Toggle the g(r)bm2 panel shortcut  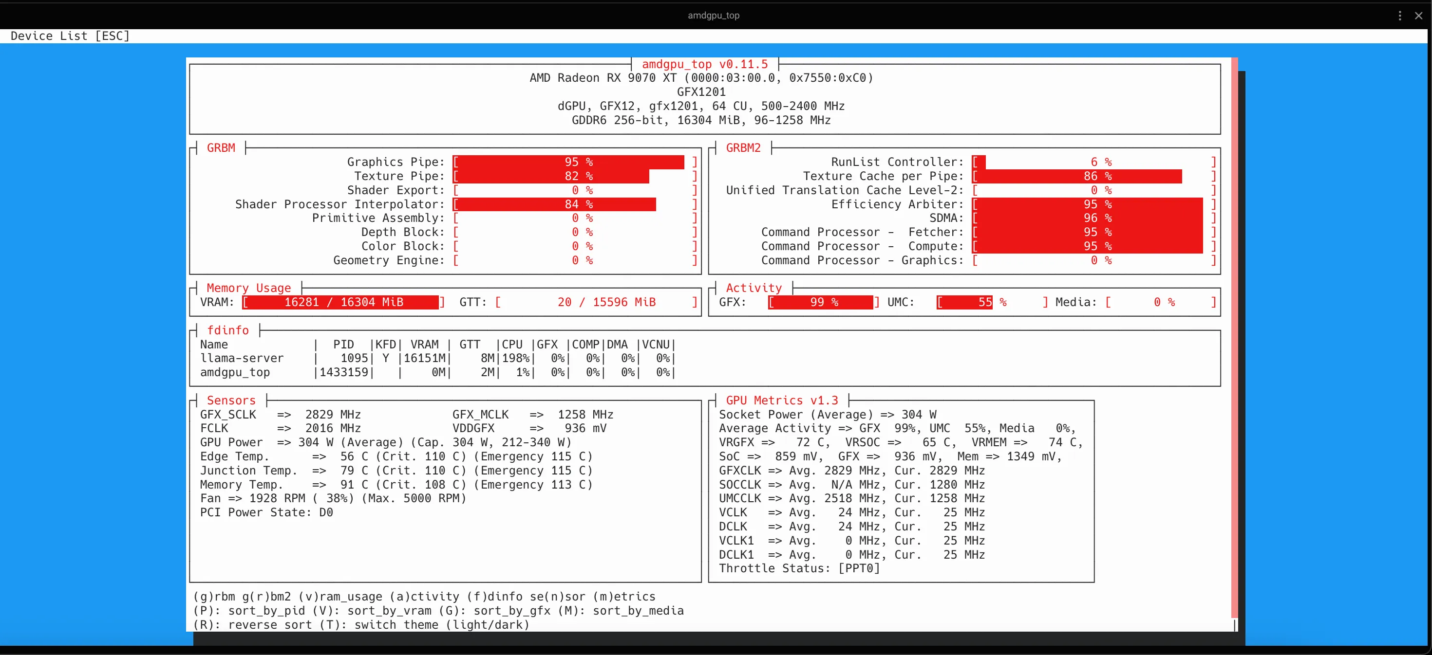[x=267, y=597]
